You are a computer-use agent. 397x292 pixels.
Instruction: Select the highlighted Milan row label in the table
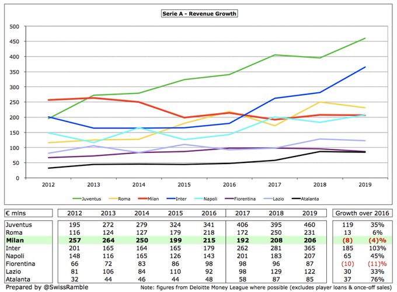(15, 241)
